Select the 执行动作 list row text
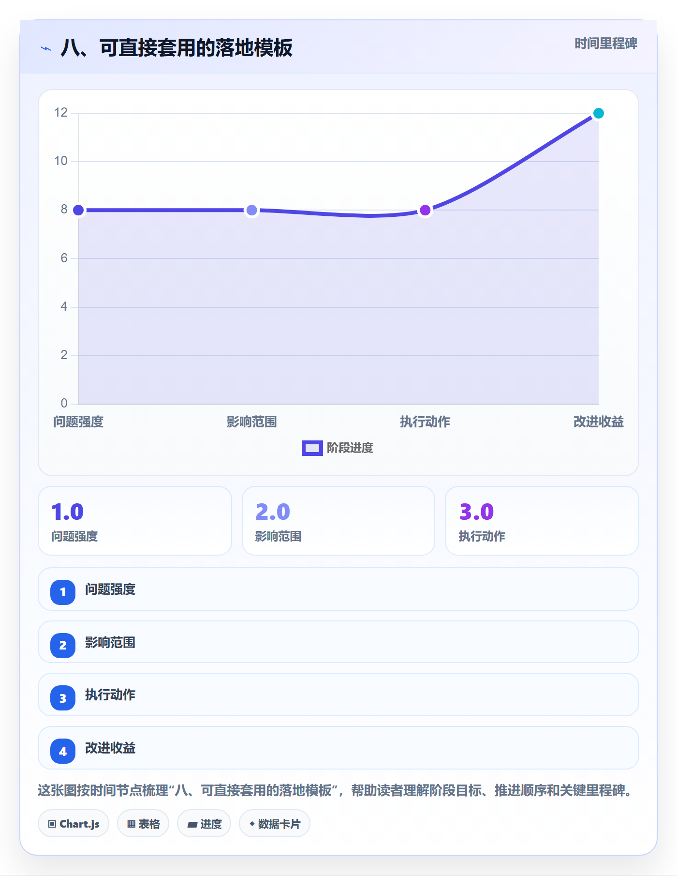 (x=110, y=695)
